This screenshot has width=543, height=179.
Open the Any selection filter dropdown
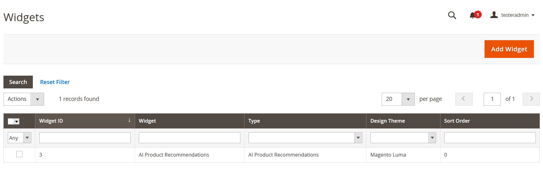(x=19, y=138)
